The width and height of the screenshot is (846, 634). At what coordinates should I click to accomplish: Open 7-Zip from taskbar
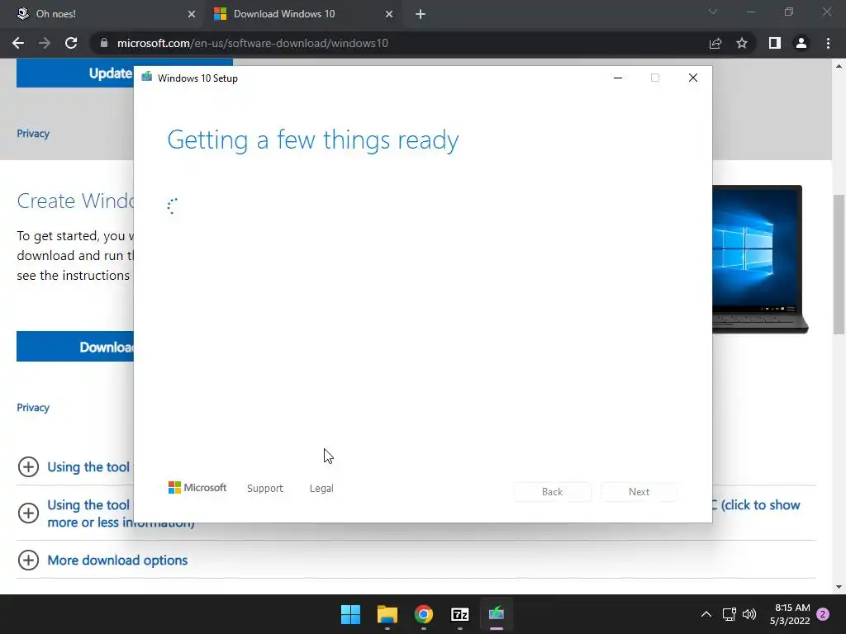pos(460,614)
